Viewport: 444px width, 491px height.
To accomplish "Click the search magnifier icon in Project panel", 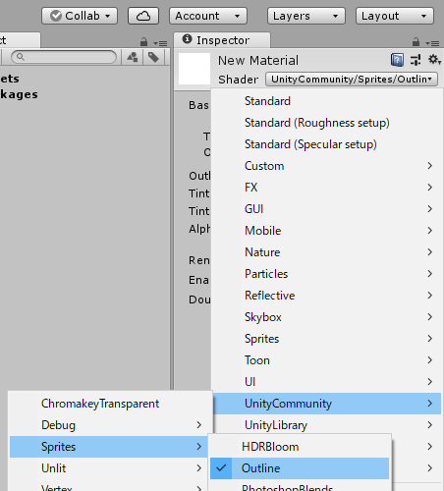I will [x=21, y=57].
